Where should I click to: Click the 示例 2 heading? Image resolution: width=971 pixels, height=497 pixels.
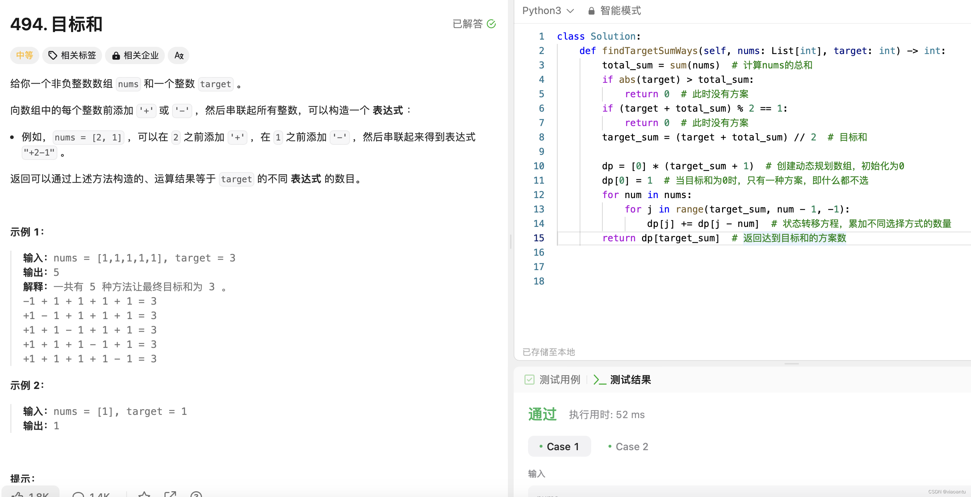tap(27, 386)
